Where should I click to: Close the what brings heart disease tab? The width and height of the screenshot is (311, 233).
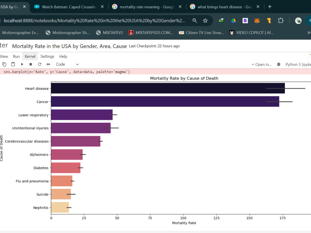pos(258,7)
